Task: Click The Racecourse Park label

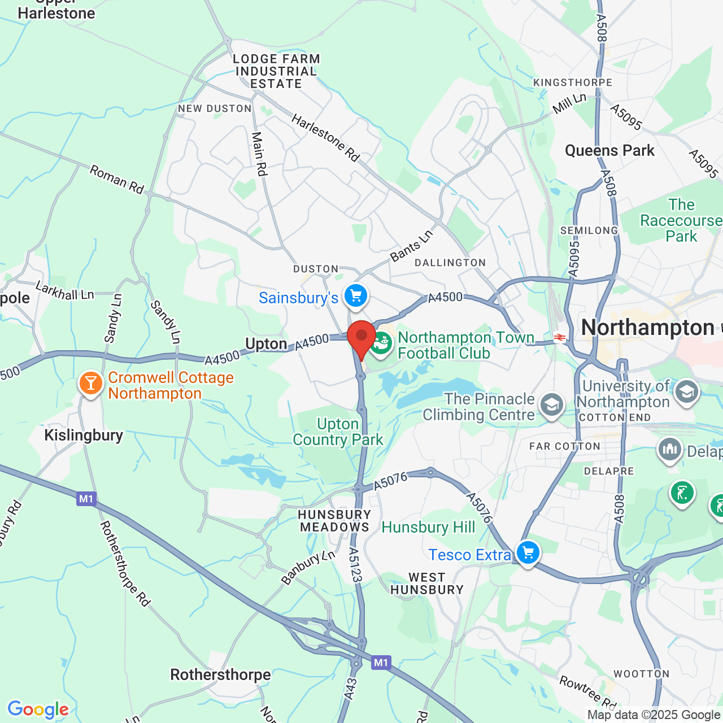Action: pyautogui.click(x=681, y=220)
